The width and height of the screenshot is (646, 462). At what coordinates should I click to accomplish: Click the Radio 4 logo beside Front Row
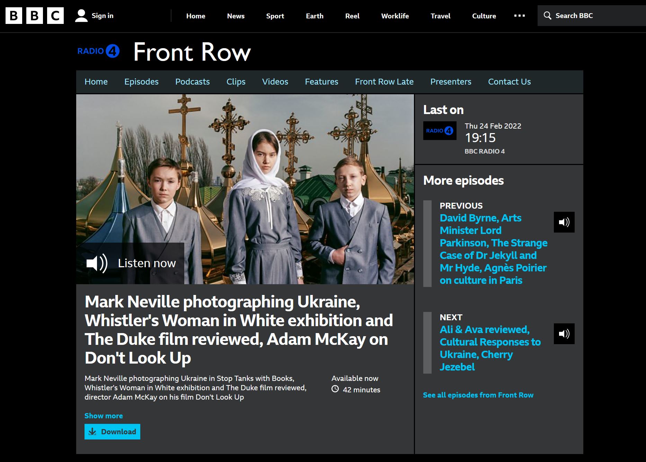coord(98,51)
